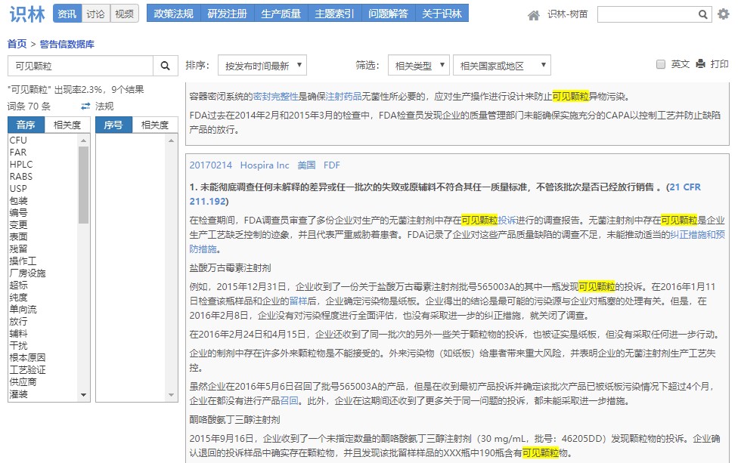This screenshot has width=741, height=463.
Task: Open the 政策法规 menu
Action: pyautogui.click(x=173, y=14)
